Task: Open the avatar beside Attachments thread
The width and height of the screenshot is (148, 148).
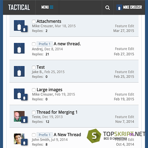Action: click(x=19, y=25)
